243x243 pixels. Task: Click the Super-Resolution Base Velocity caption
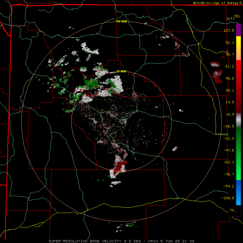(121, 241)
